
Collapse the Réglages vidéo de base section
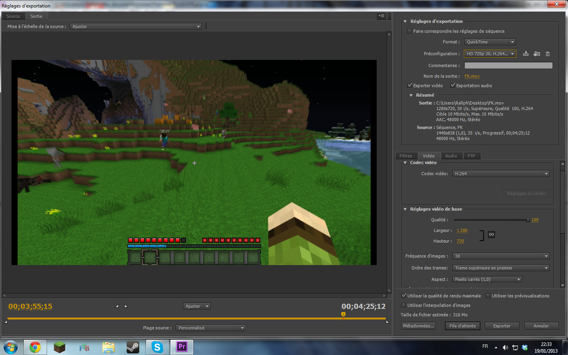point(405,209)
